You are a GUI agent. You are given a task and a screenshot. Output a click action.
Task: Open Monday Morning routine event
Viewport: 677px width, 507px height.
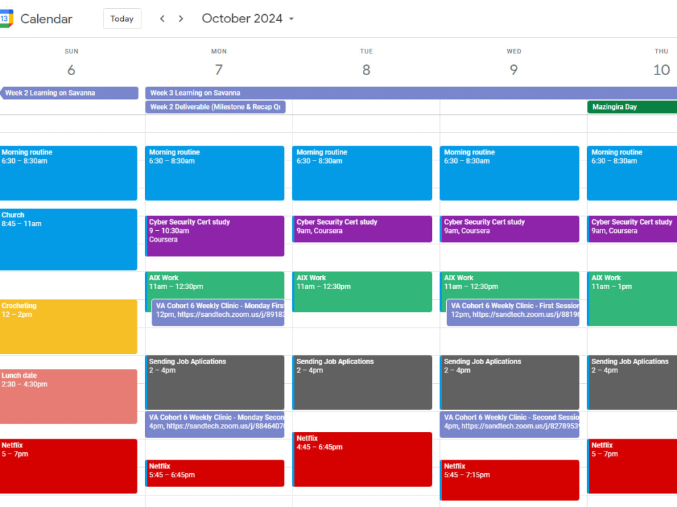pos(215,173)
